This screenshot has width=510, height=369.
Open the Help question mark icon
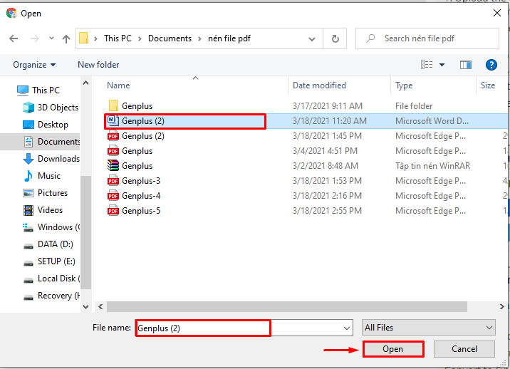coord(491,65)
